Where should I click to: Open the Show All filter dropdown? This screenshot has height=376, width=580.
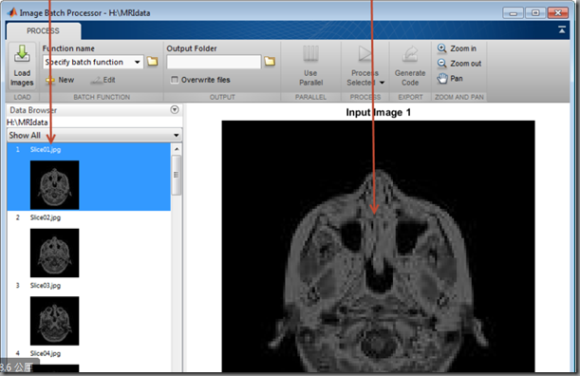pos(94,135)
